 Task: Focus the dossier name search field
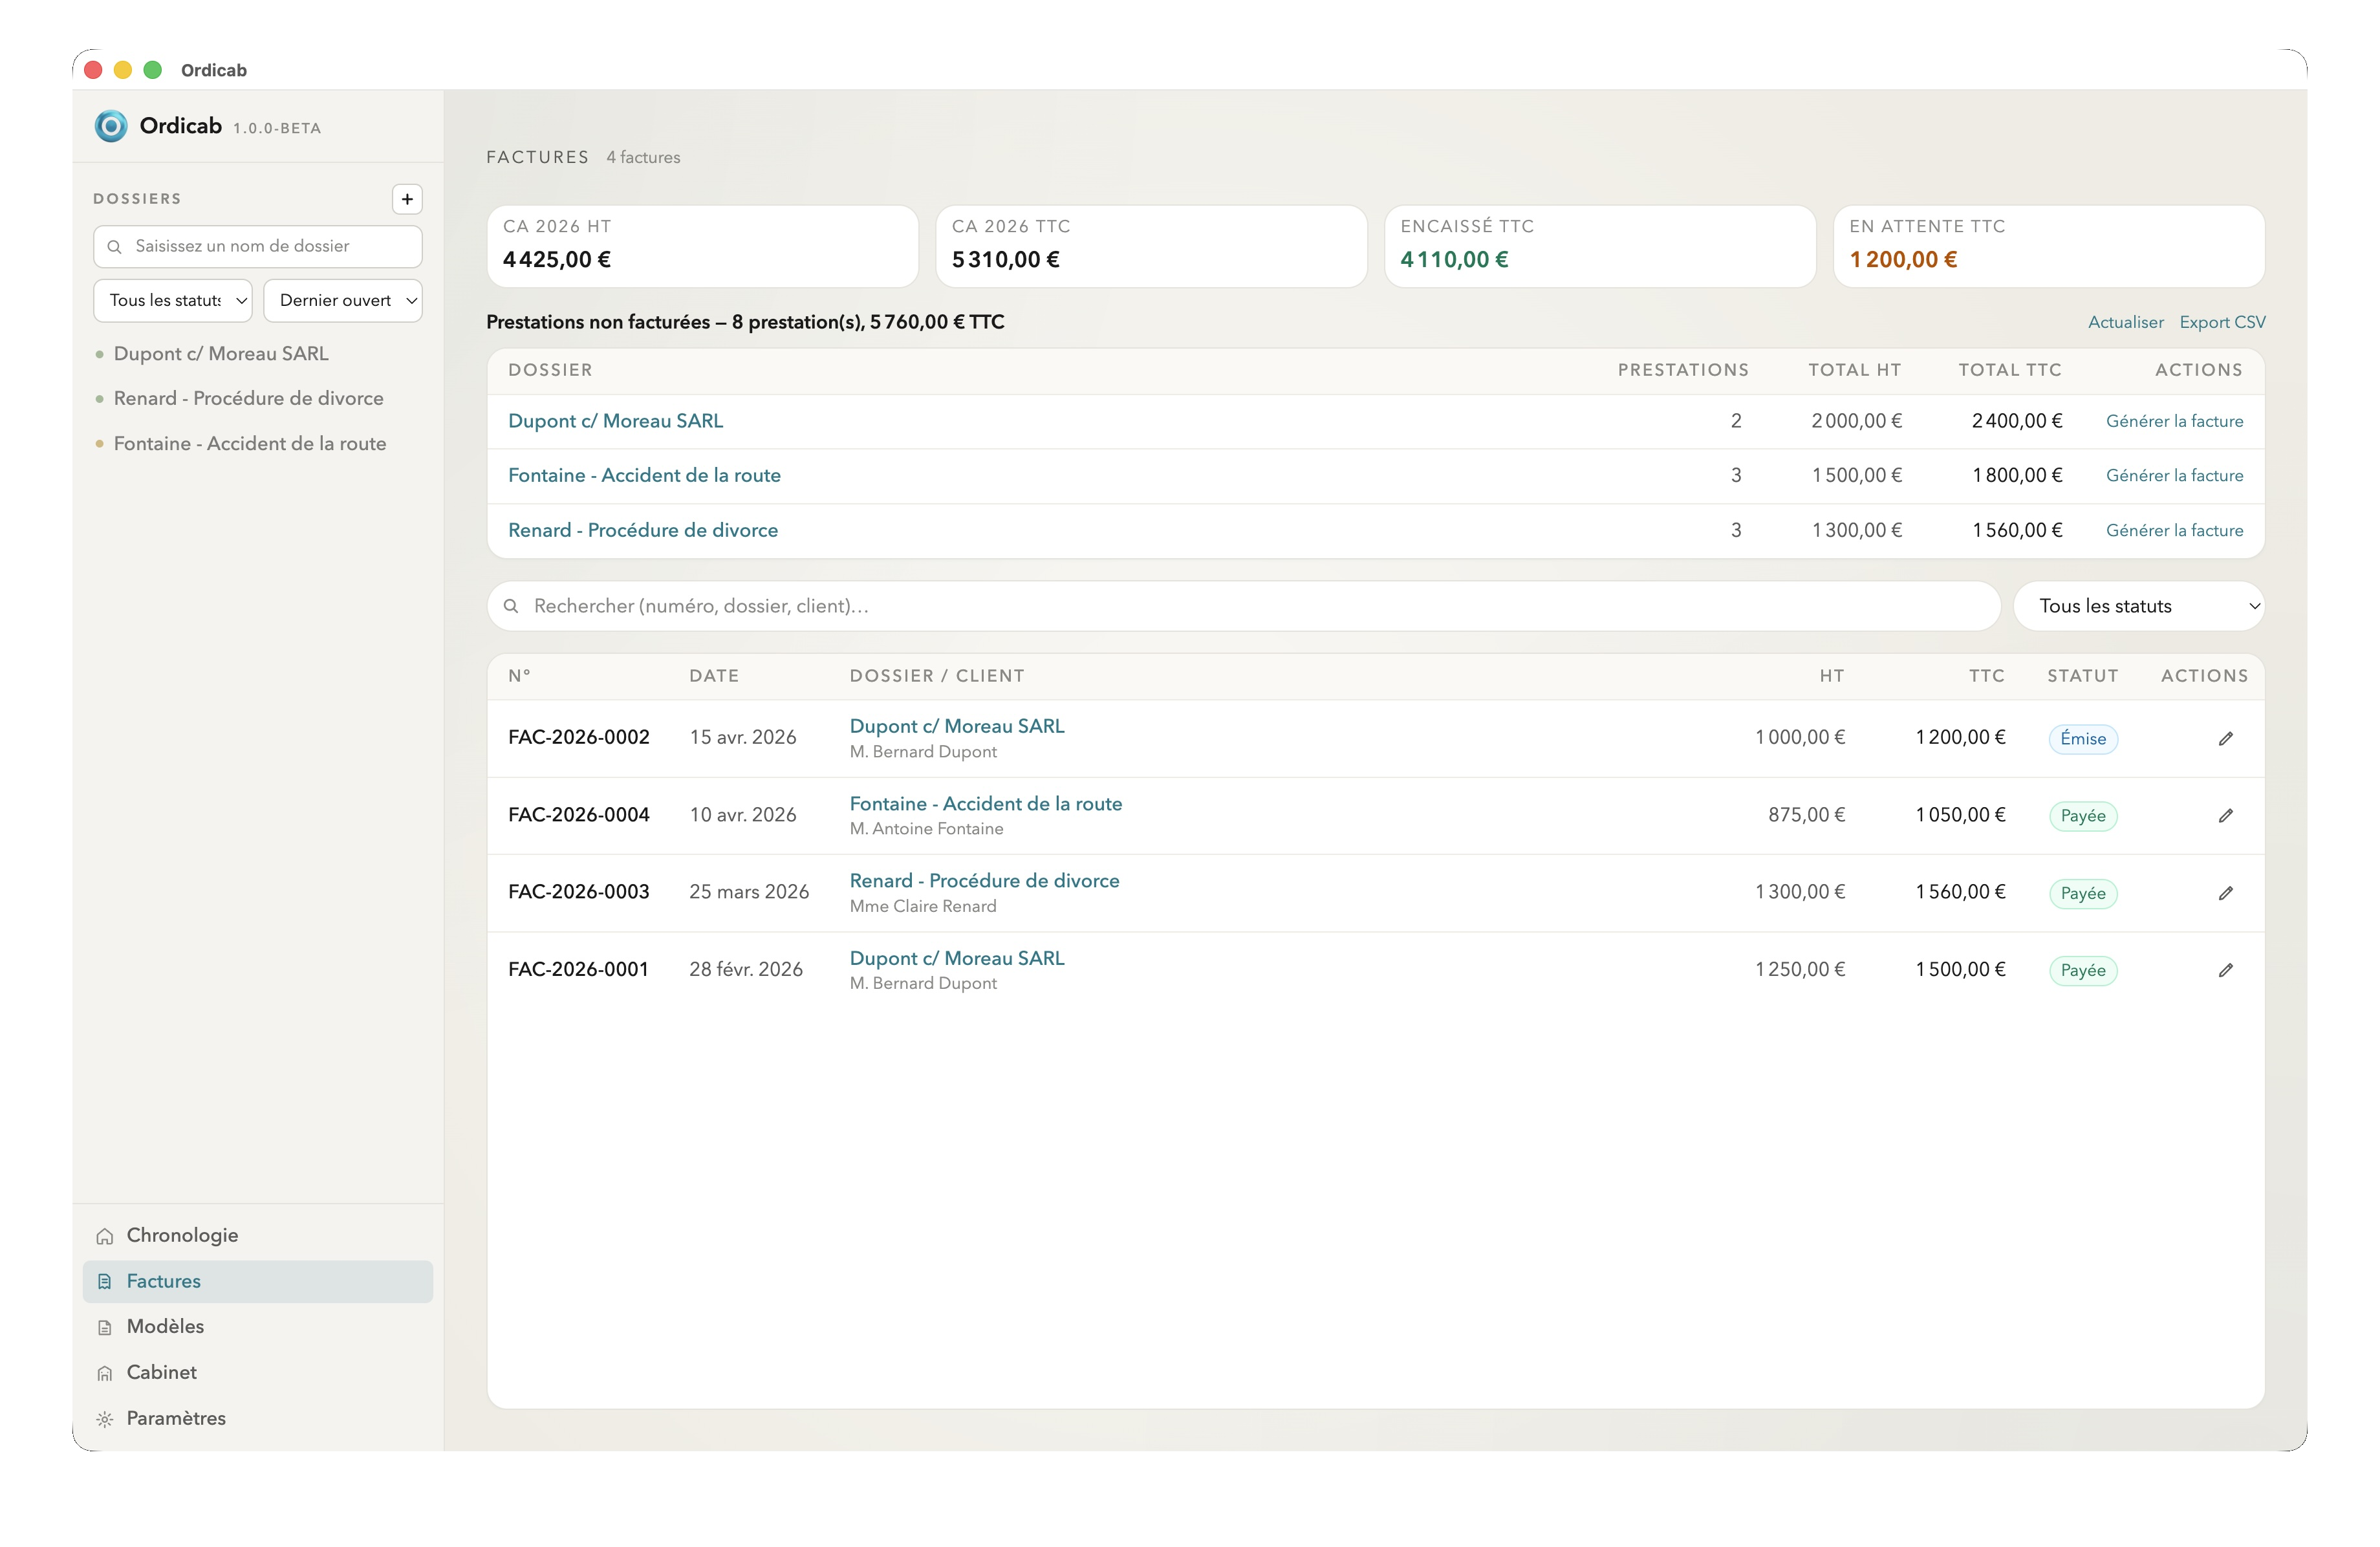pyautogui.click(x=258, y=247)
